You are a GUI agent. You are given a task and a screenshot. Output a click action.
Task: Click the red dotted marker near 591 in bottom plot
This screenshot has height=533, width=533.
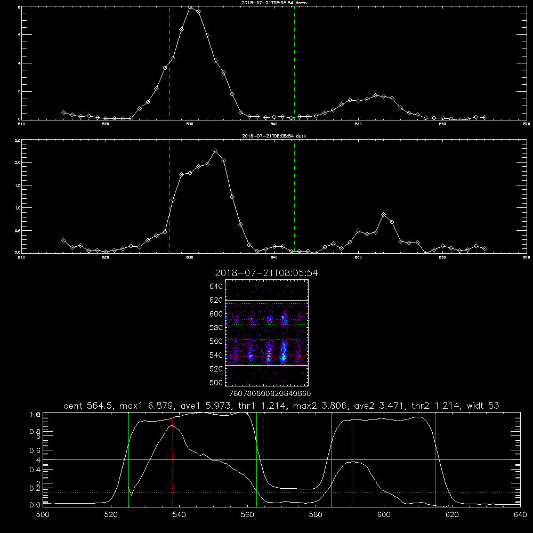click(x=353, y=459)
